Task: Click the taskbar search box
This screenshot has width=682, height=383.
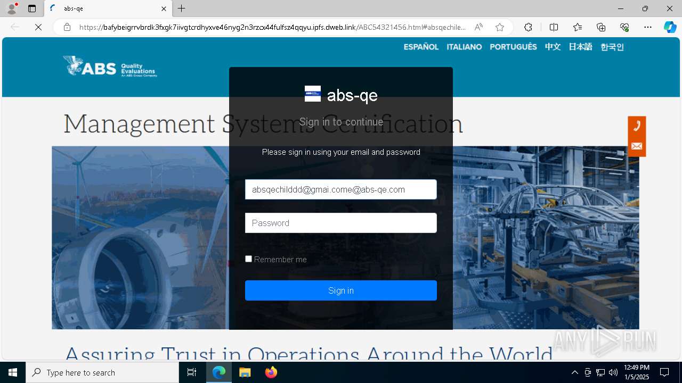Action: (x=102, y=372)
